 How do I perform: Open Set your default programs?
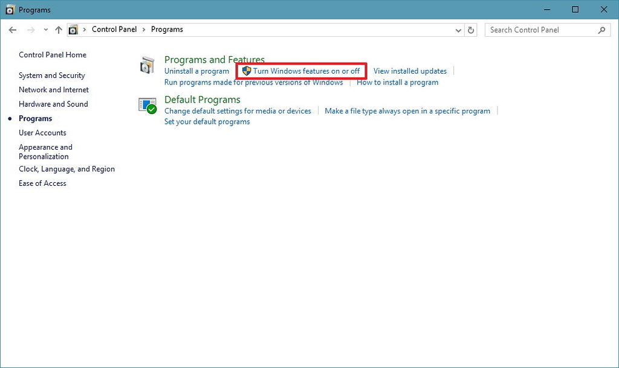[206, 121]
